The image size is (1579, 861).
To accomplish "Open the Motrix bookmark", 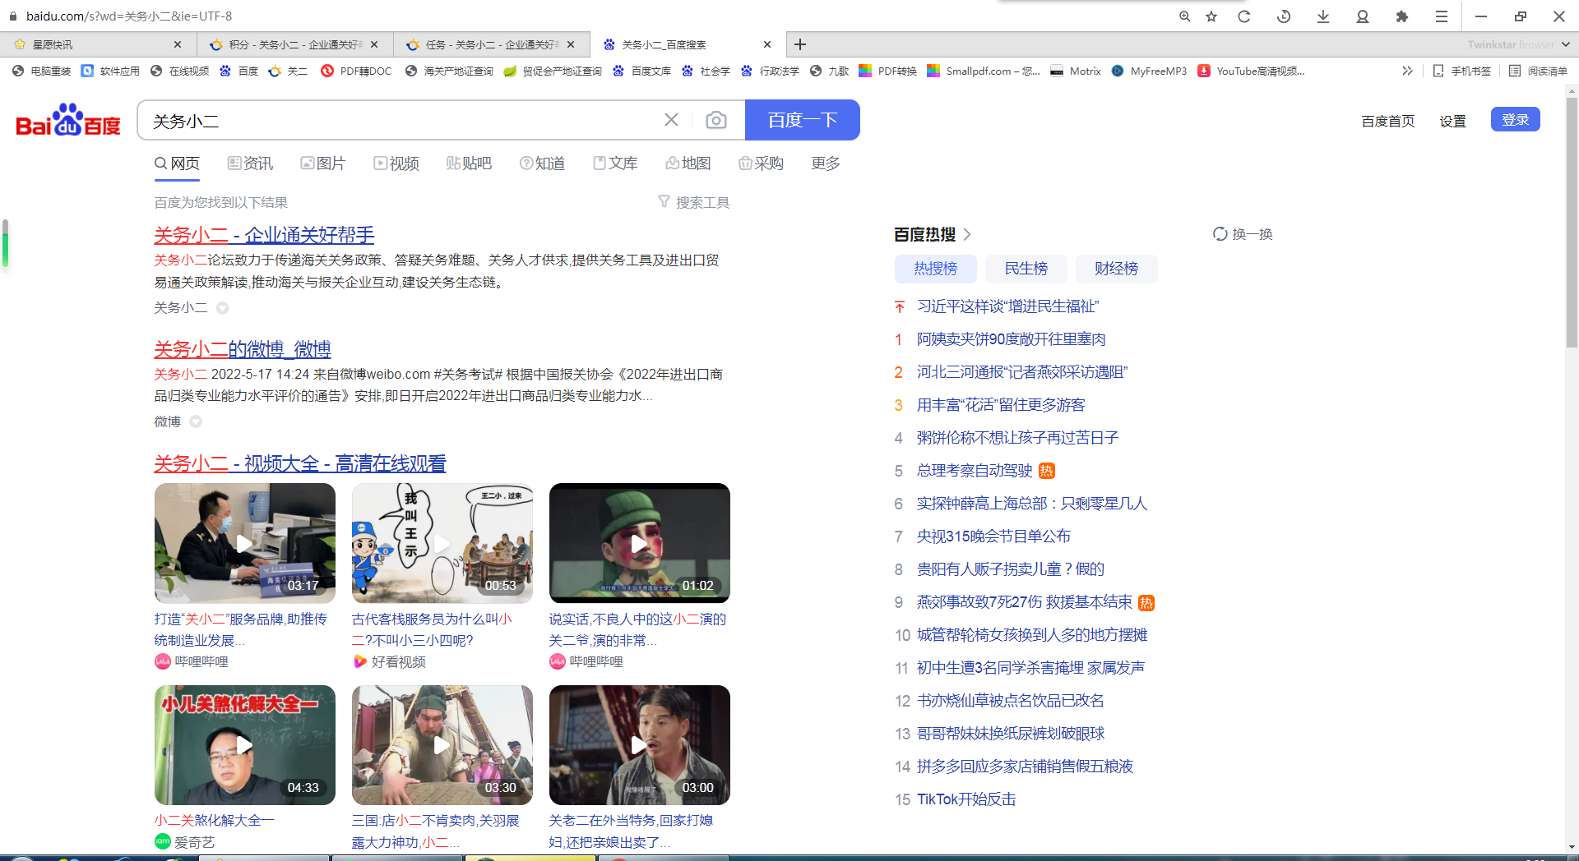I will pyautogui.click(x=1076, y=71).
